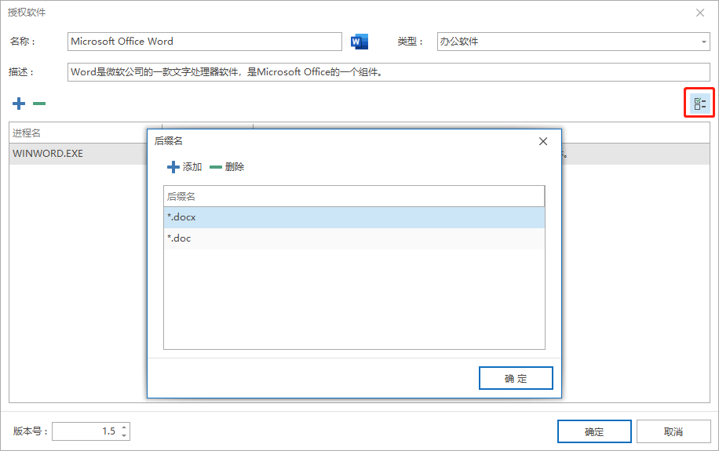This screenshot has width=719, height=451.
Task: Decrease the 版本号 value with down arrow
Action: pyautogui.click(x=124, y=435)
